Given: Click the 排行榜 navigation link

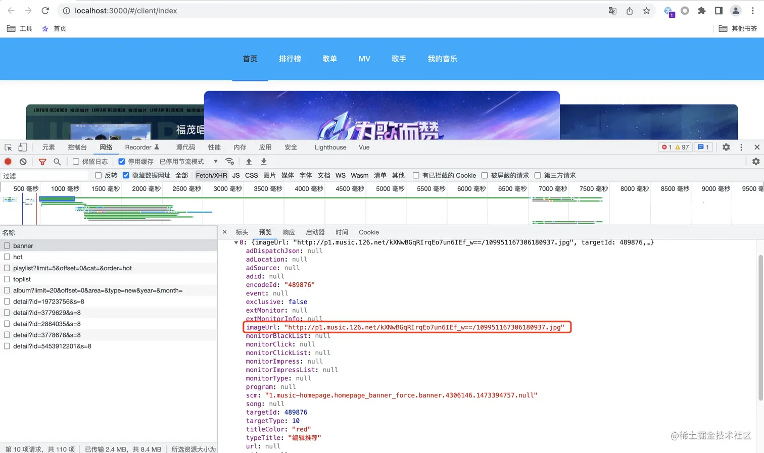Looking at the screenshot, I should [x=290, y=59].
